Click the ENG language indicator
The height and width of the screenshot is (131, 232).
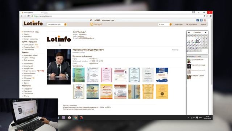pos(200,118)
